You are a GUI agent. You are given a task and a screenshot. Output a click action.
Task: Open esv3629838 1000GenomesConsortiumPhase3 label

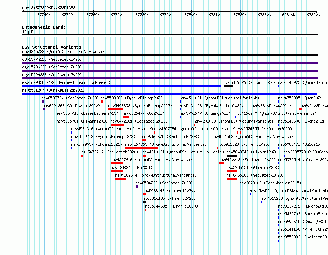click(66, 82)
